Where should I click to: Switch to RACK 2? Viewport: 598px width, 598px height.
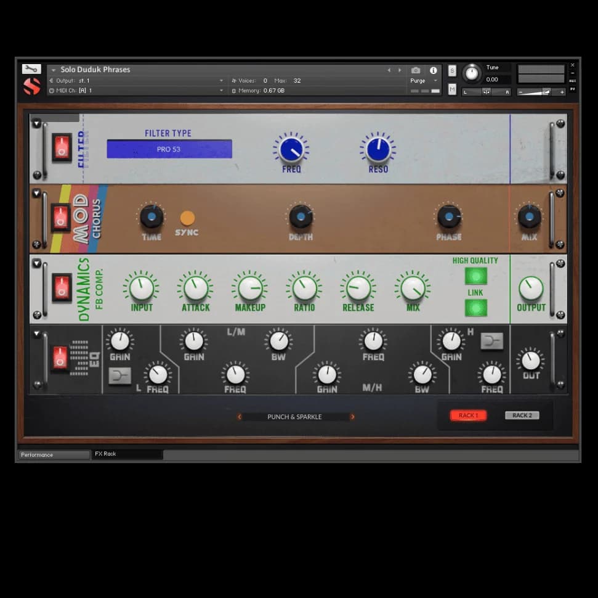(522, 416)
